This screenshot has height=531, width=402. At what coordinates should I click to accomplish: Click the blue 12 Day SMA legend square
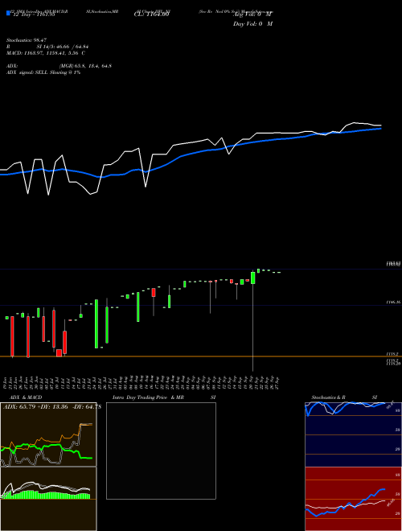tap(8, 13)
